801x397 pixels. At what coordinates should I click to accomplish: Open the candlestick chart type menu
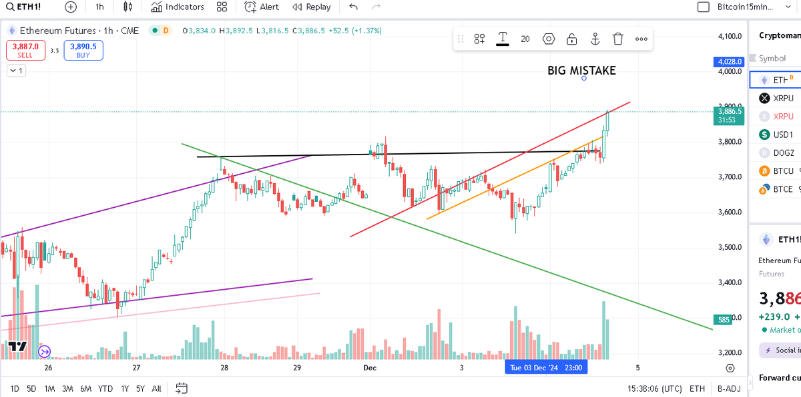[128, 7]
